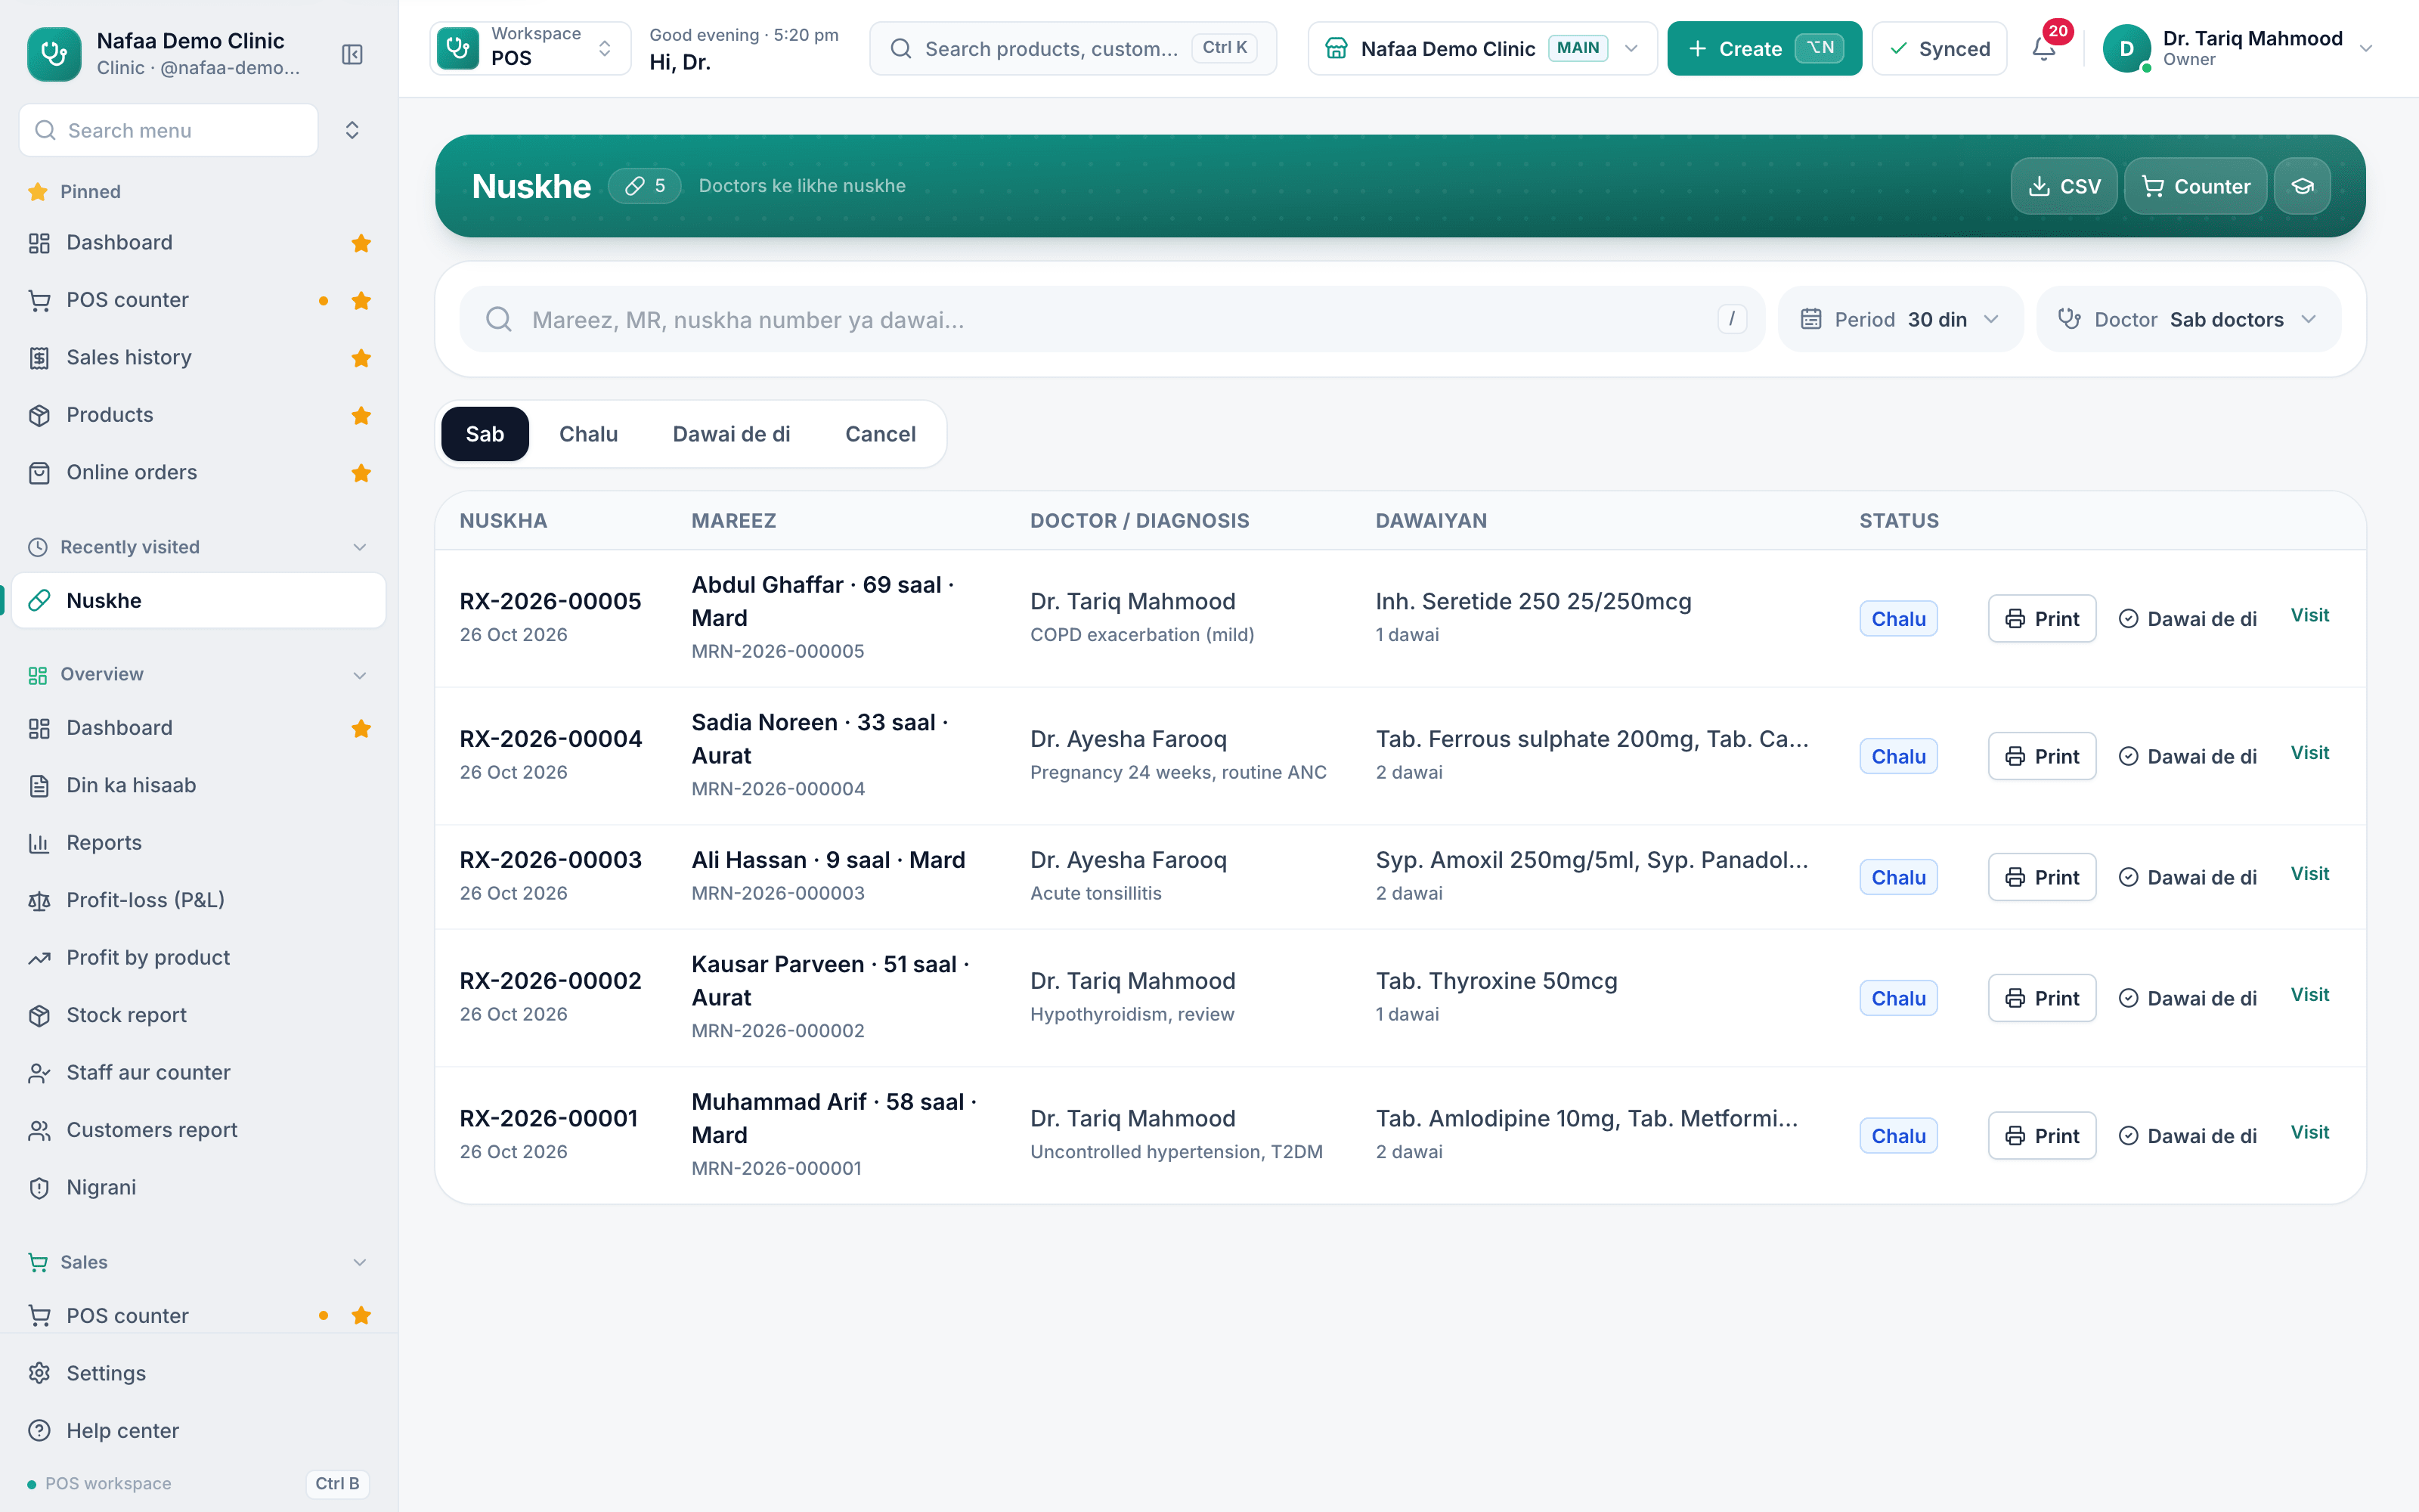Select Nuskhe in the sidebar
The width and height of the screenshot is (2419, 1512).
pyautogui.click(x=199, y=600)
